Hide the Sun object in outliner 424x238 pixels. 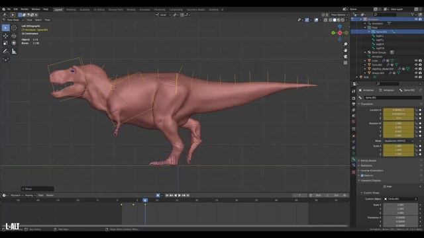pyautogui.click(x=416, y=77)
